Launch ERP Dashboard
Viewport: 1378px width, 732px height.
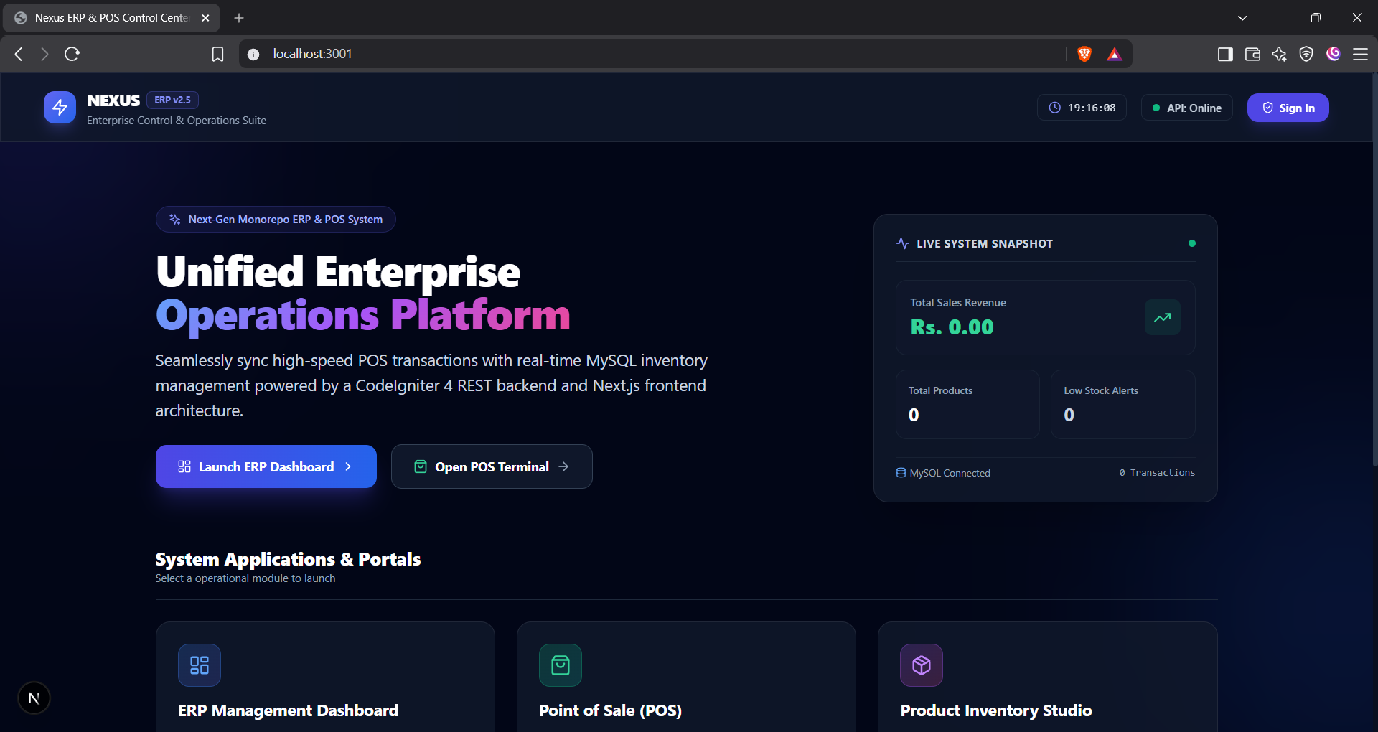point(266,466)
